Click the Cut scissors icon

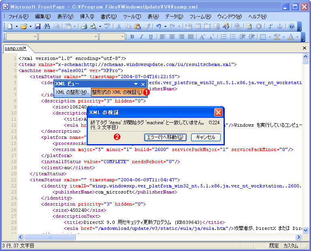(119, 26)
